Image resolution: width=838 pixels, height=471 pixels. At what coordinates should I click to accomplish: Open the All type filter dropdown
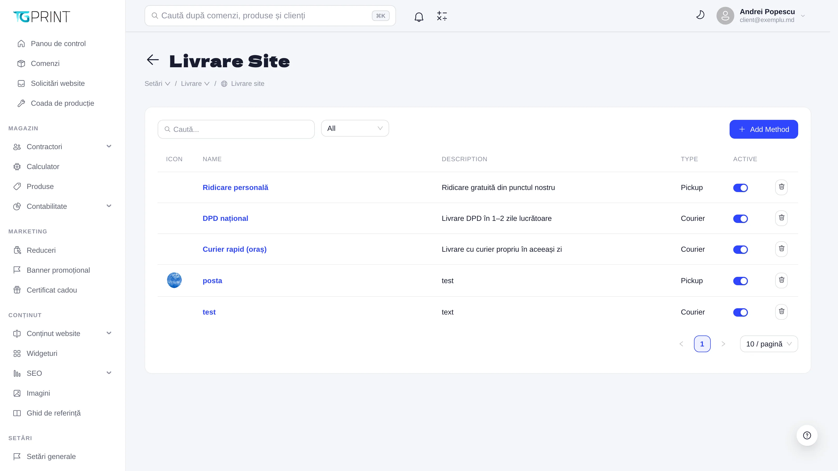click(355, 128)
